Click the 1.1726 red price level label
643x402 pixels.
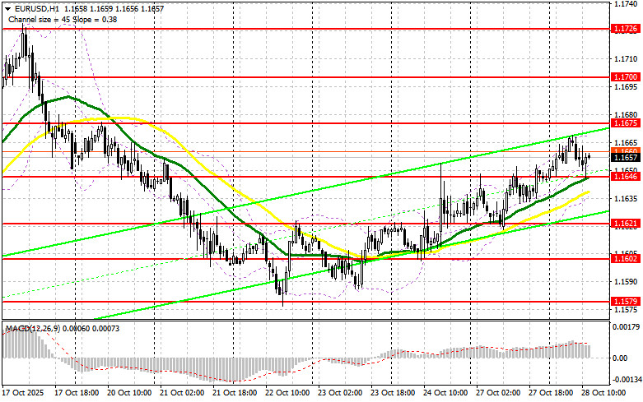626,29
